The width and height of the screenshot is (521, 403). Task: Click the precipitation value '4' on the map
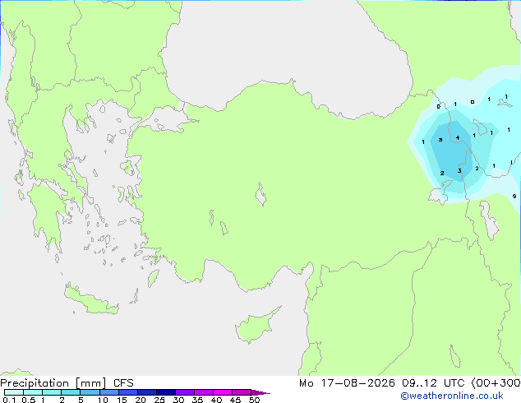click(458, 137)
